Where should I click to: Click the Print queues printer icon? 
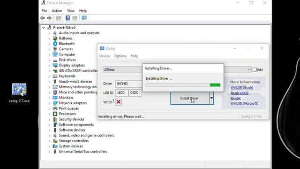tap(55, 108)
